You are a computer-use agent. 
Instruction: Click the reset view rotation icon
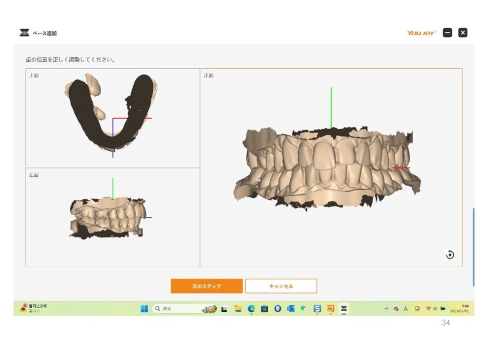pos(450,255)
